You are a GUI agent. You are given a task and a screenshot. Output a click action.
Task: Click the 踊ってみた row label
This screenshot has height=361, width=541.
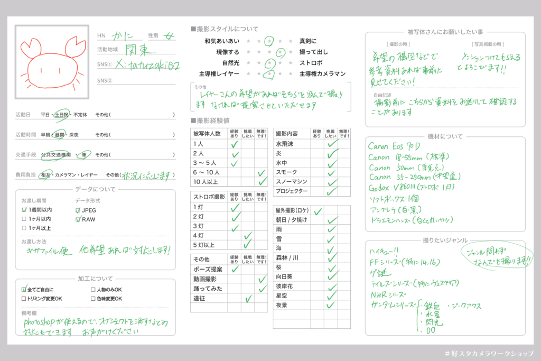[208, 289]
